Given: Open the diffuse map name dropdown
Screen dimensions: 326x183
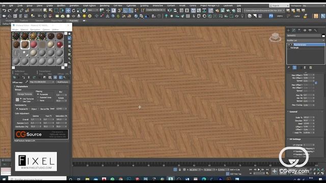Looking at the screenshot, I should 42,82.
